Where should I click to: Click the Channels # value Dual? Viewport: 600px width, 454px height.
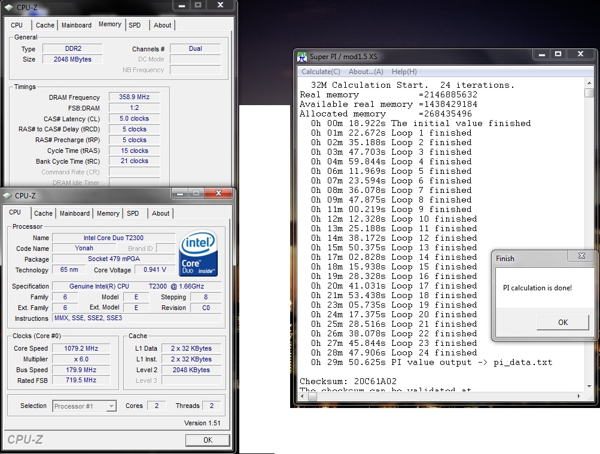click(196, 48)
